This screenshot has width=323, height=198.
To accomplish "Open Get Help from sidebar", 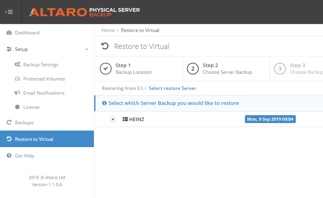I will [x=24, y=156].
